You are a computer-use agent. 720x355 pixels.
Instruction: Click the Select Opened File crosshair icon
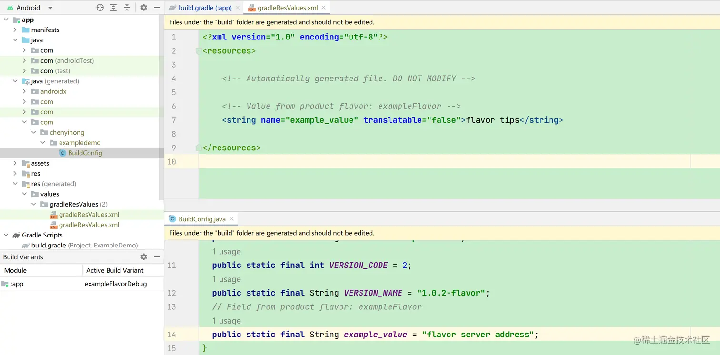100,8
